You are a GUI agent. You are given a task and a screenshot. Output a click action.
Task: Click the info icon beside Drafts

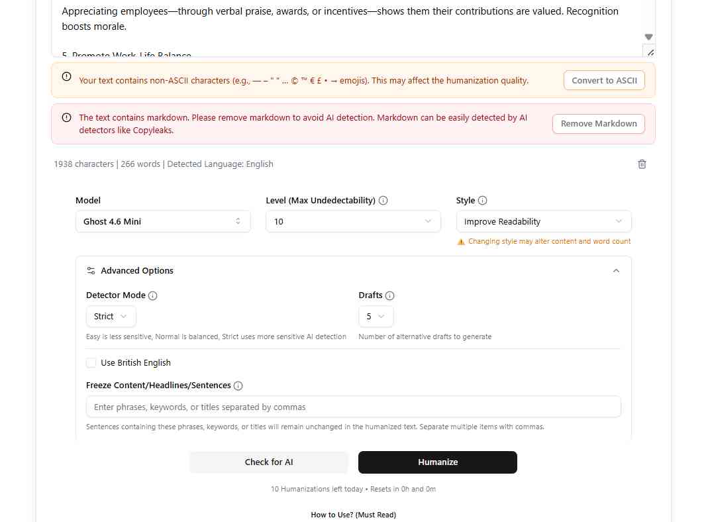tap(390, 295)
